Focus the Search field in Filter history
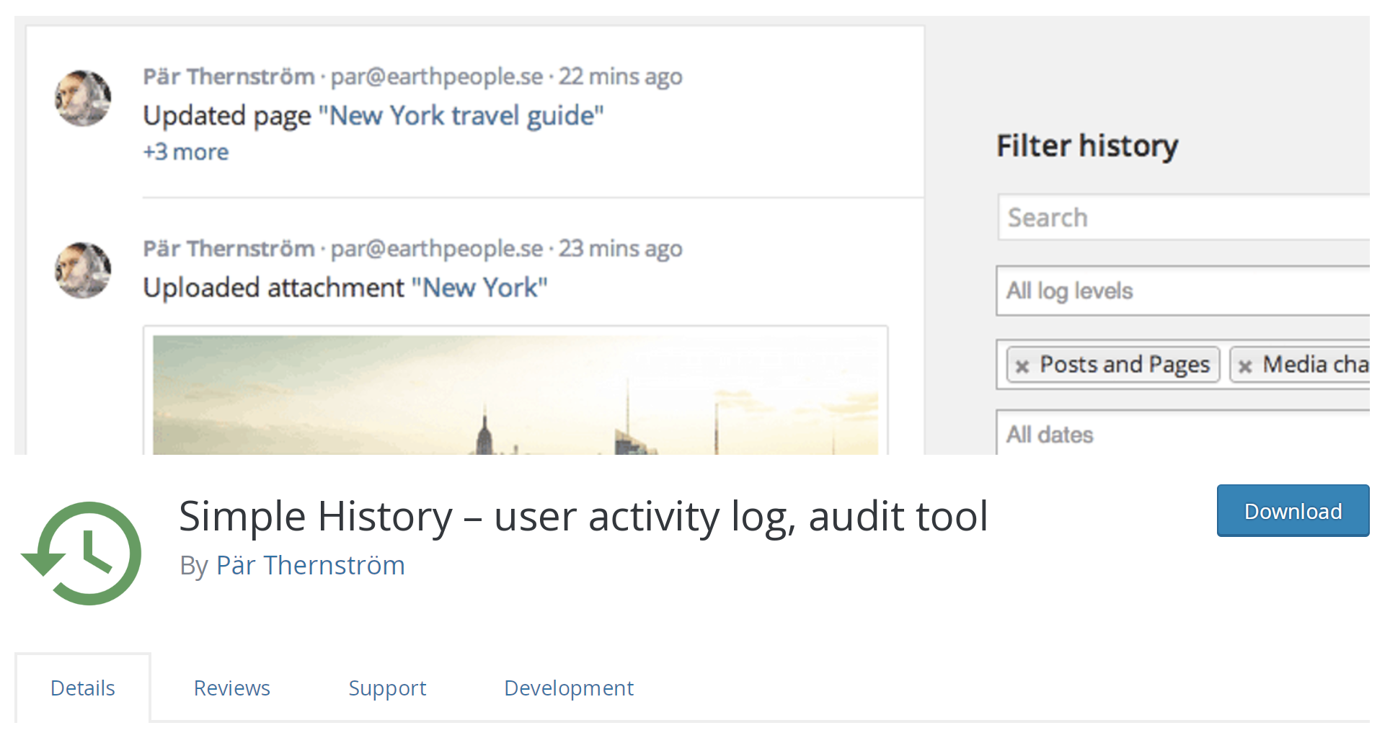This screenshot has width=1390, height=751. (1183, 217)
